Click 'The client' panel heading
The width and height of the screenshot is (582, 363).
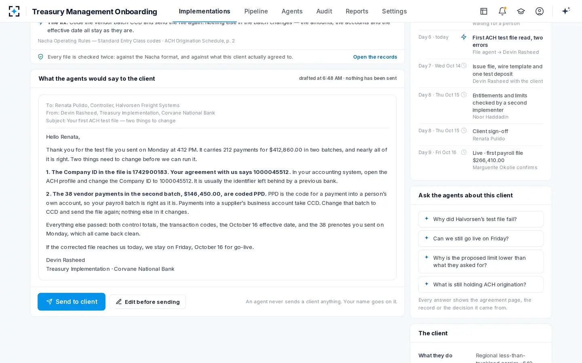tap(433, 333)
